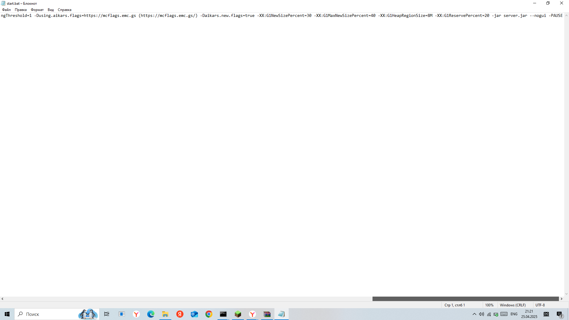The image size is (569, 320).
Task: Open the red Яндекс icon on the taskbar
Action: coord(180,314)
